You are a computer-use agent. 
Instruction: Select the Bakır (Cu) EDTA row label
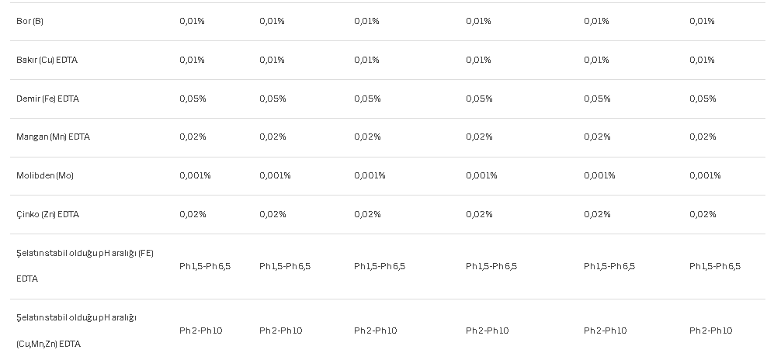[47, 61]
